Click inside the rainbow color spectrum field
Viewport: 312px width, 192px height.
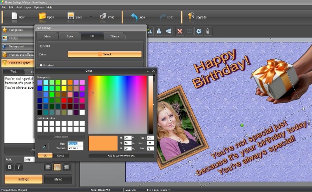[x=117, y=104]
